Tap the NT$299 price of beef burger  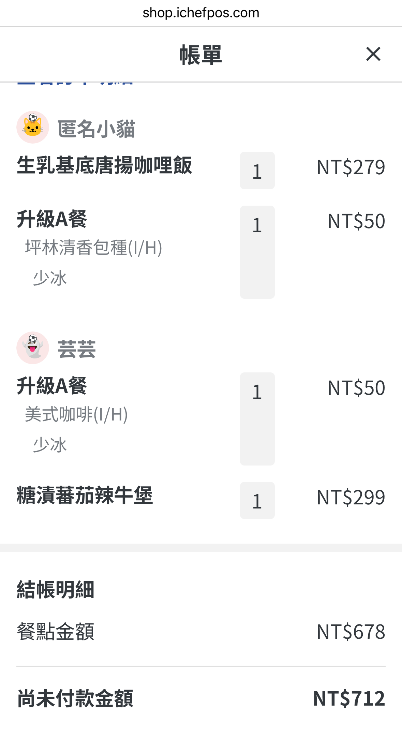[x=351, y=497]
